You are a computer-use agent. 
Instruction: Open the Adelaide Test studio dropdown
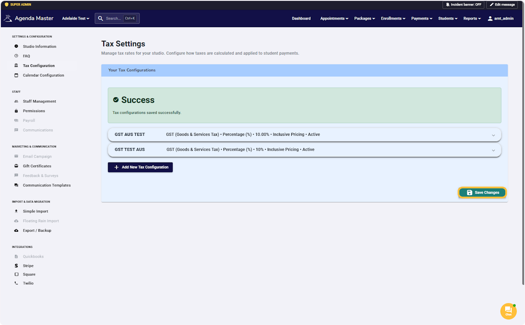point(76,18)
